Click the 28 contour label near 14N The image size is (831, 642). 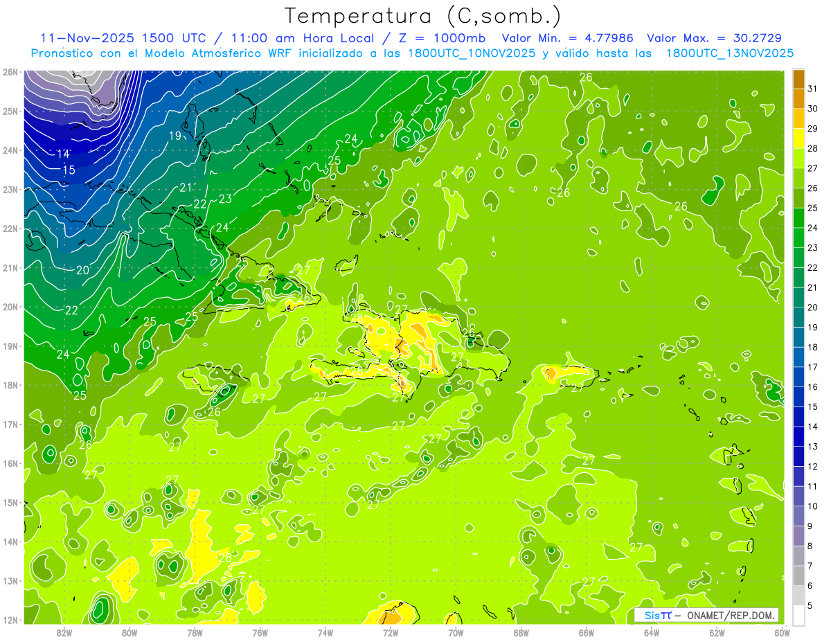point(224,557)
